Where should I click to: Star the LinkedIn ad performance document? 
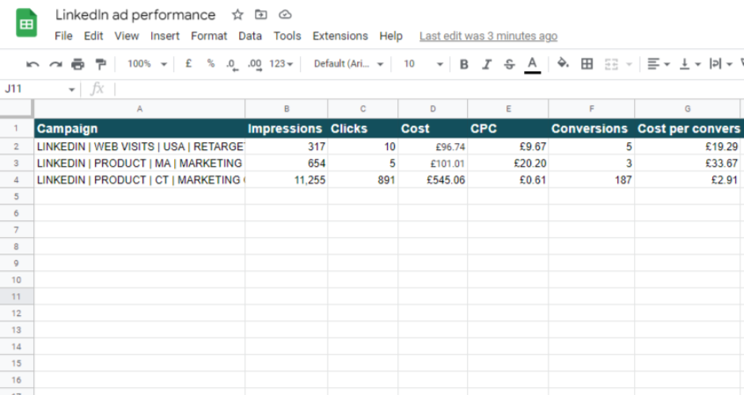[x=237, y=15]
